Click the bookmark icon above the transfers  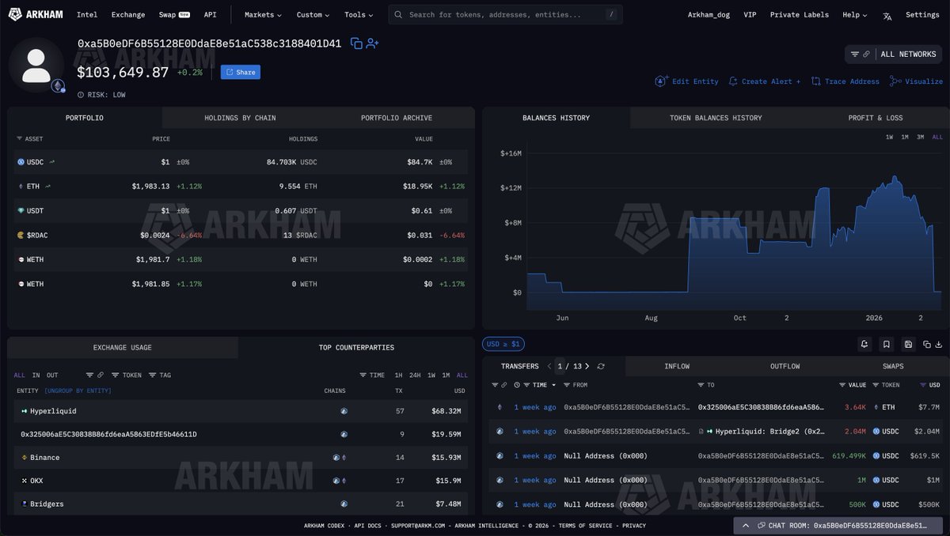point(886,344)
